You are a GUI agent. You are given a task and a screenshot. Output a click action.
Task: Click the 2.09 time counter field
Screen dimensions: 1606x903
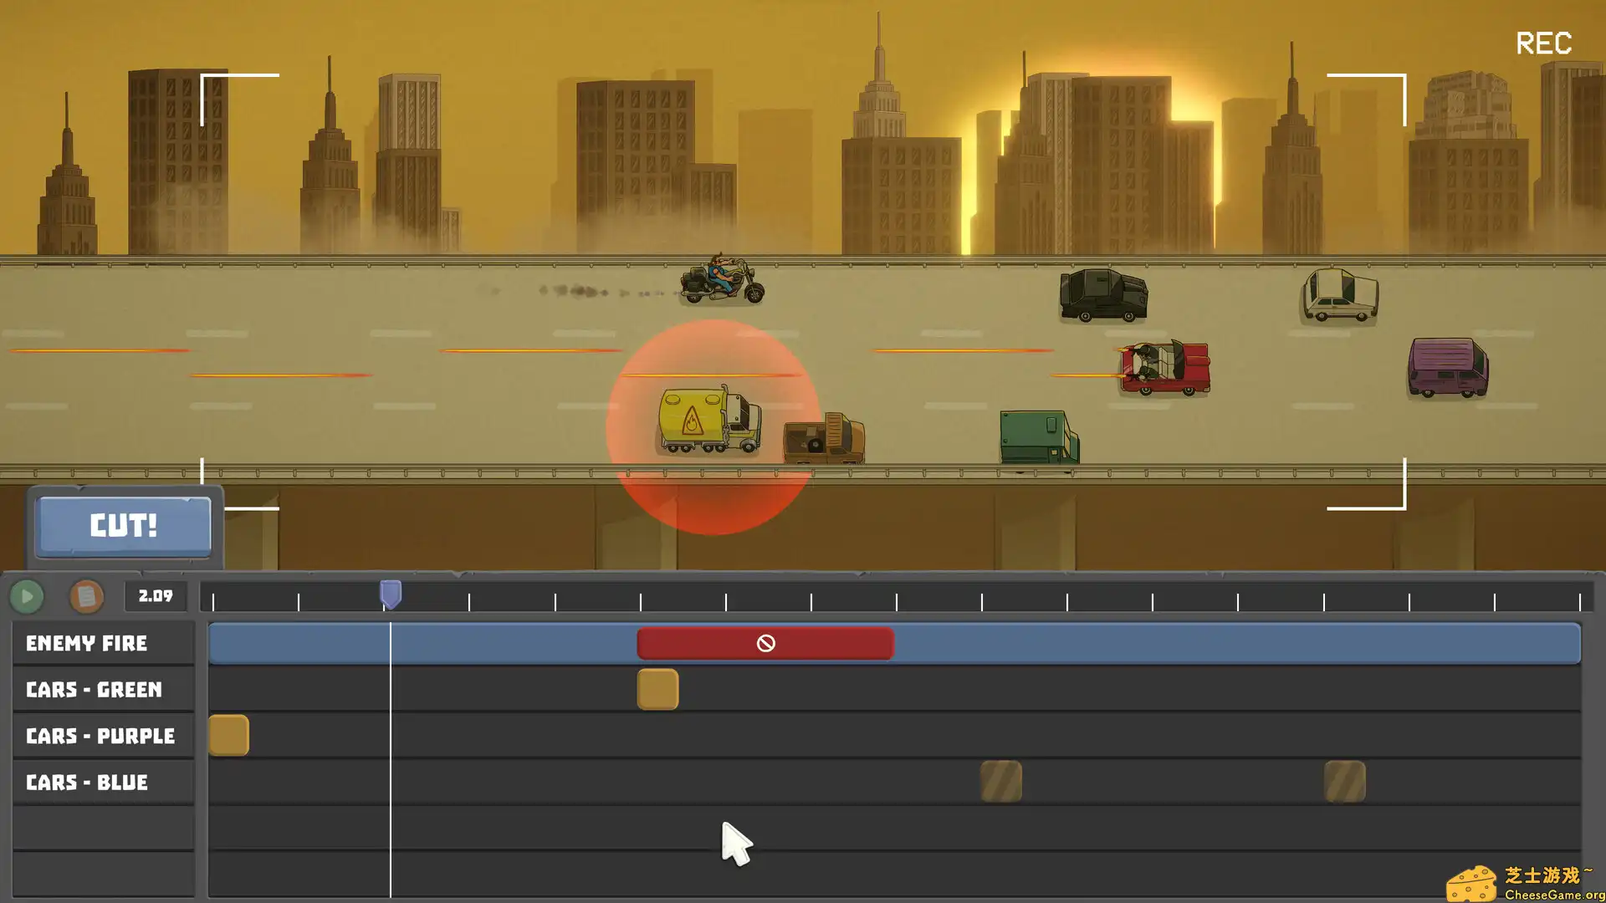pos(156,596)
